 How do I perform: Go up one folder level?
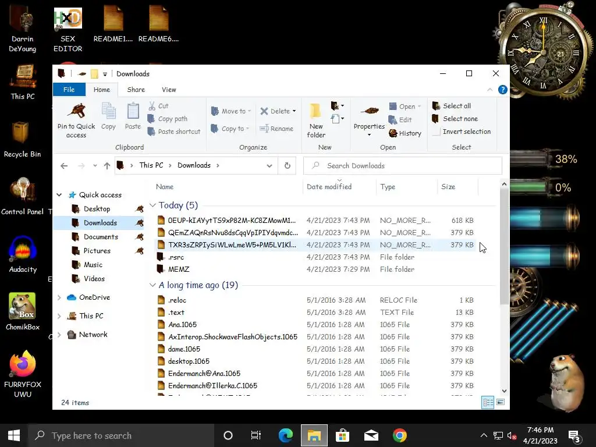click(107, 166)
